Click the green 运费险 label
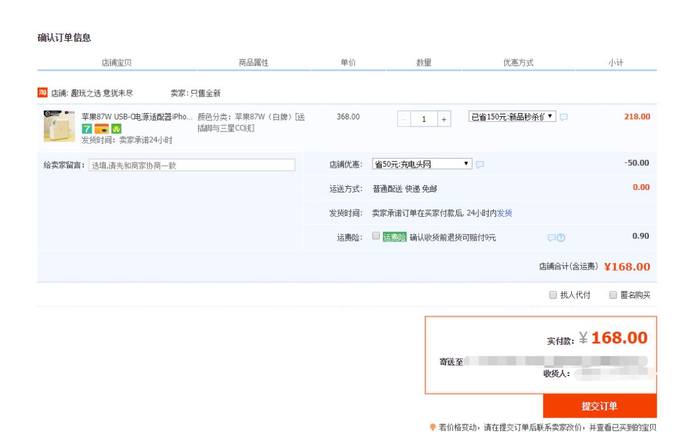 394,237
